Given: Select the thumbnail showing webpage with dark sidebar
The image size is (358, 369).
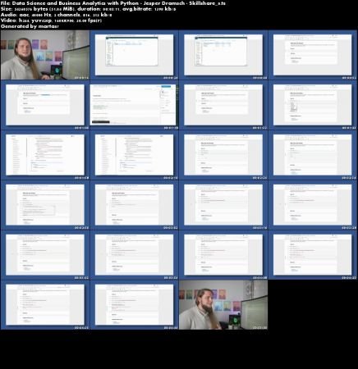Looking at the screenshot, I should click(x=134, y=105).
